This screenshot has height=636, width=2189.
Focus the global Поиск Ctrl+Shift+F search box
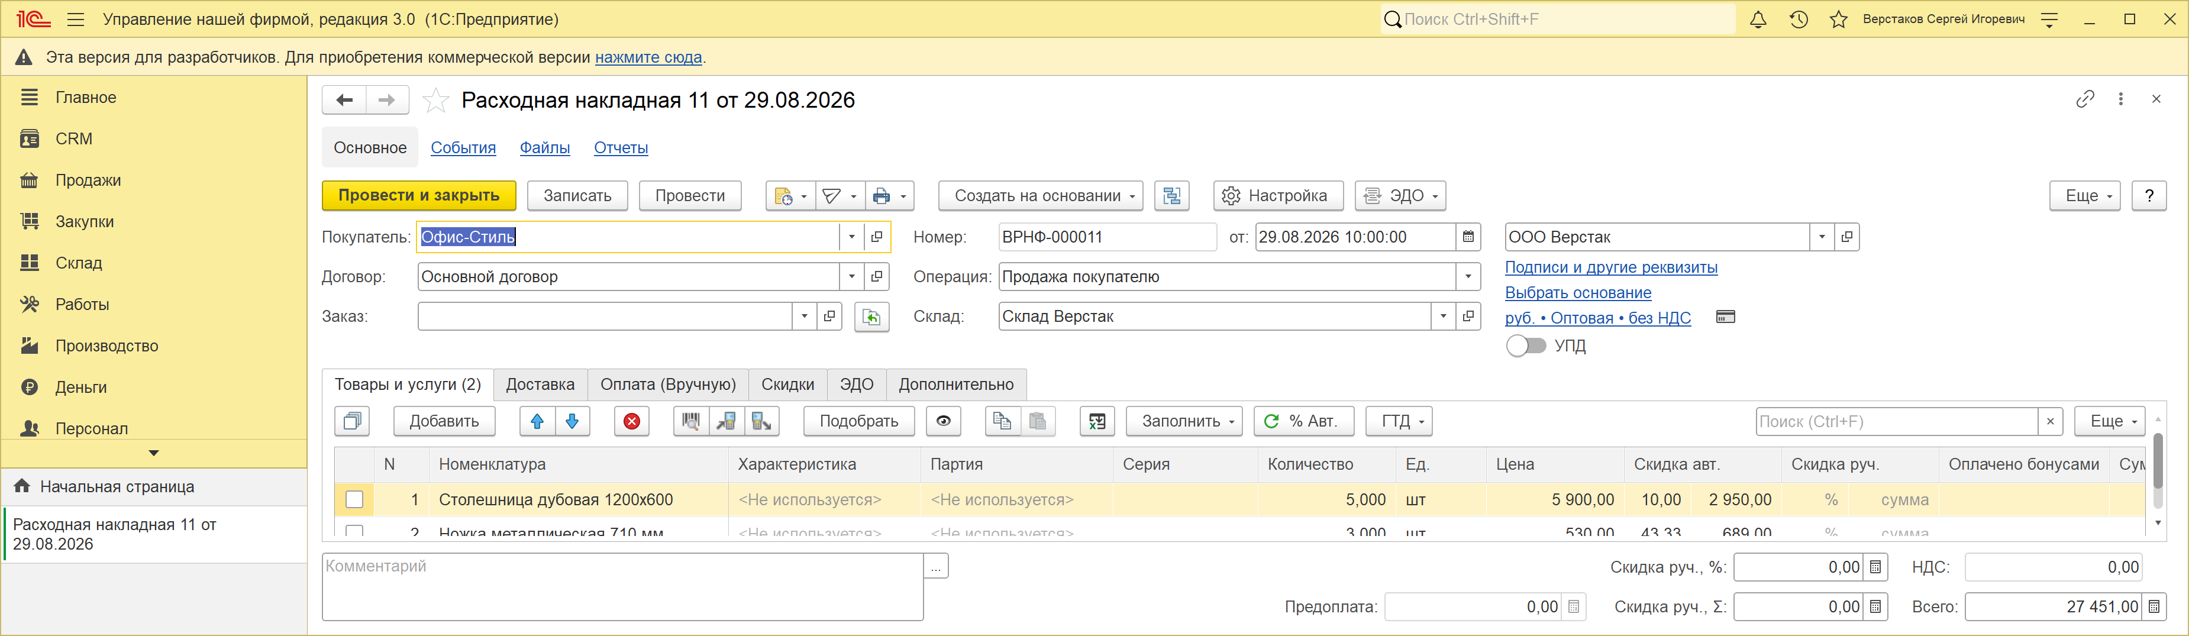[1558, 20]
